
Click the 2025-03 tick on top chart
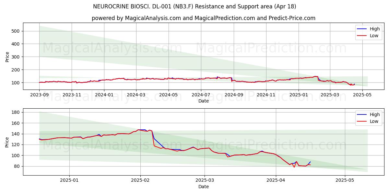coord(330,95)
